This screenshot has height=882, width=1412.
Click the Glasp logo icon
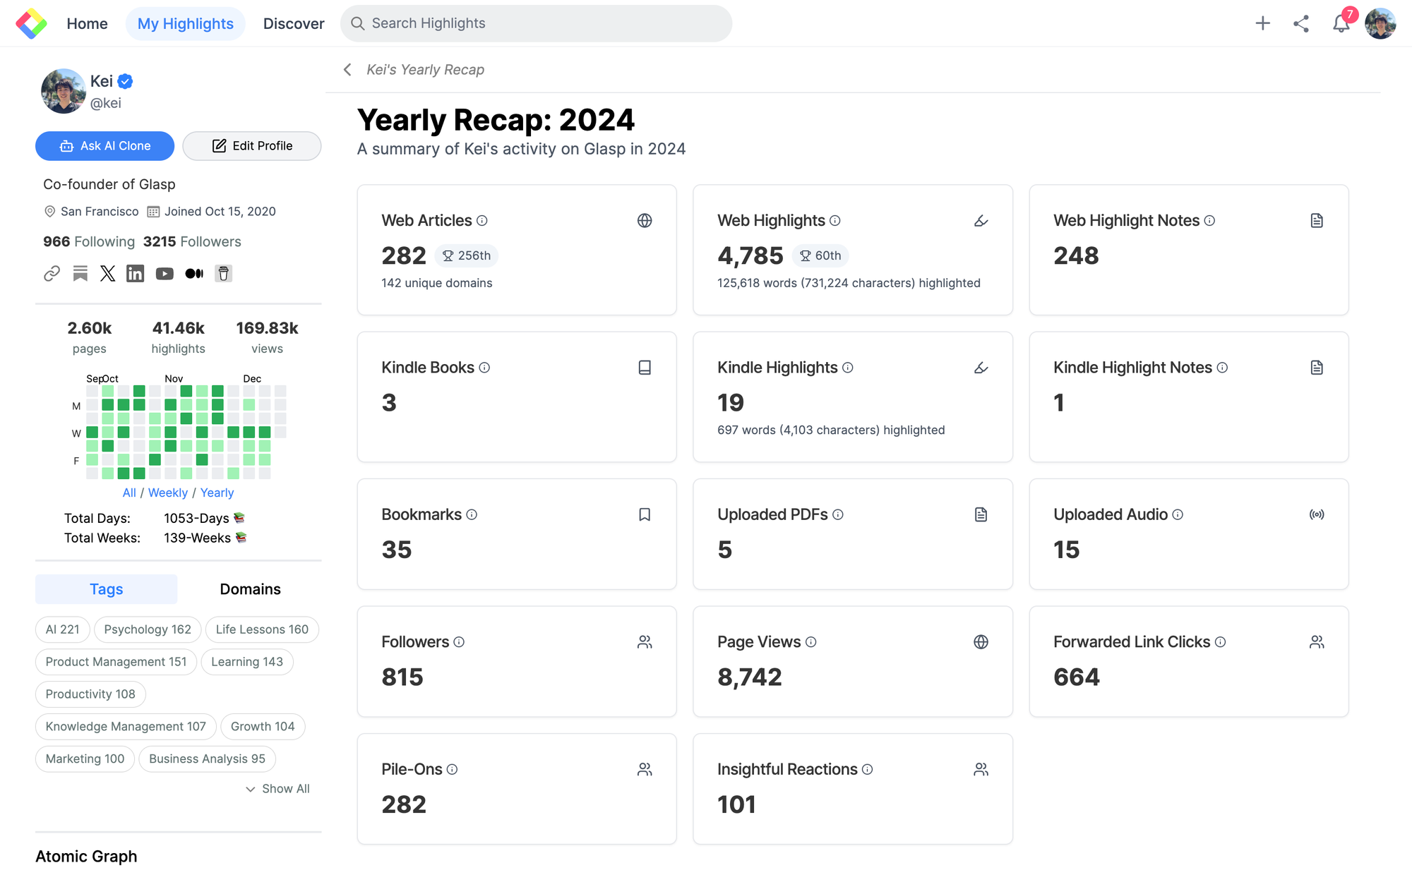point(31,23)
